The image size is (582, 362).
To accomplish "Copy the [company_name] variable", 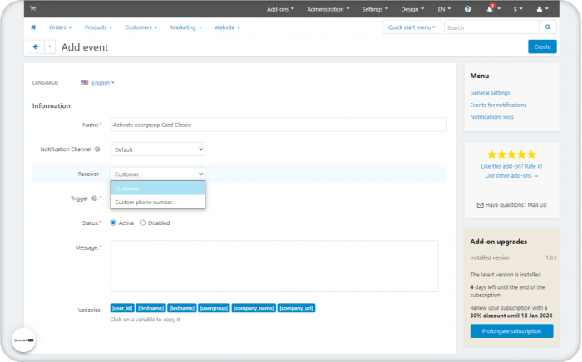I will click(x=254, y=308).
